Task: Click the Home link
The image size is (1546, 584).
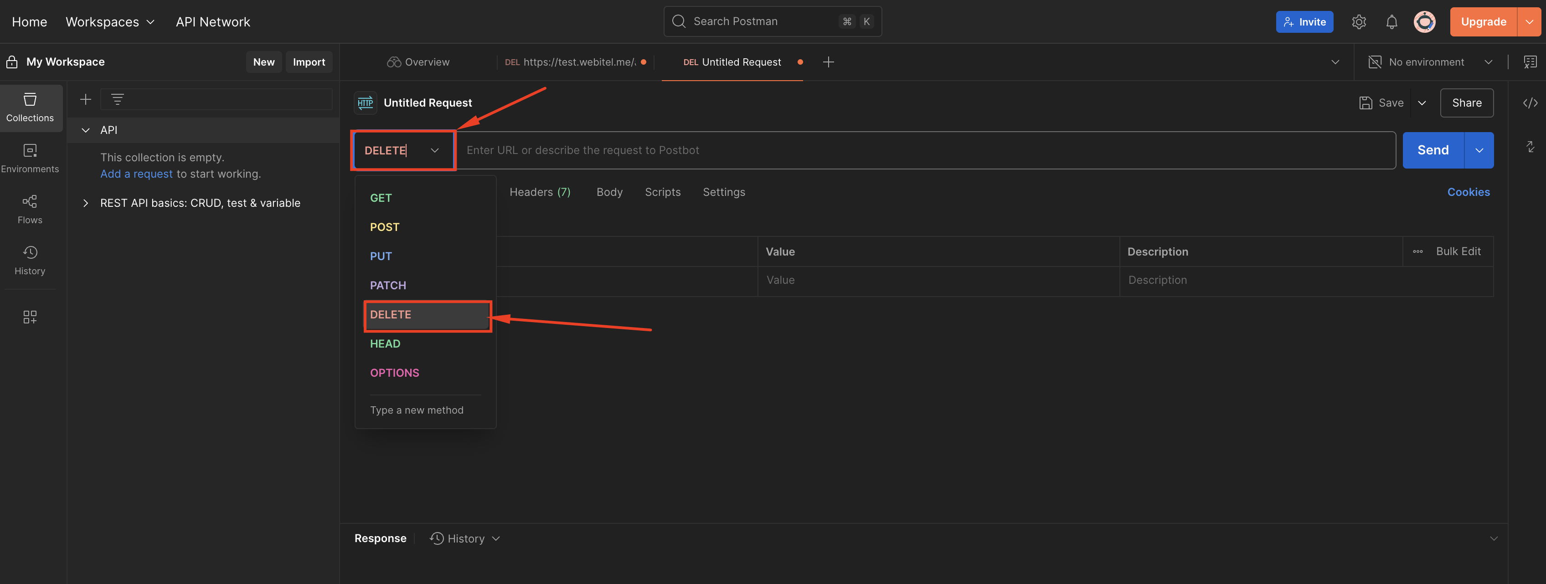Action: pos(30,21)
